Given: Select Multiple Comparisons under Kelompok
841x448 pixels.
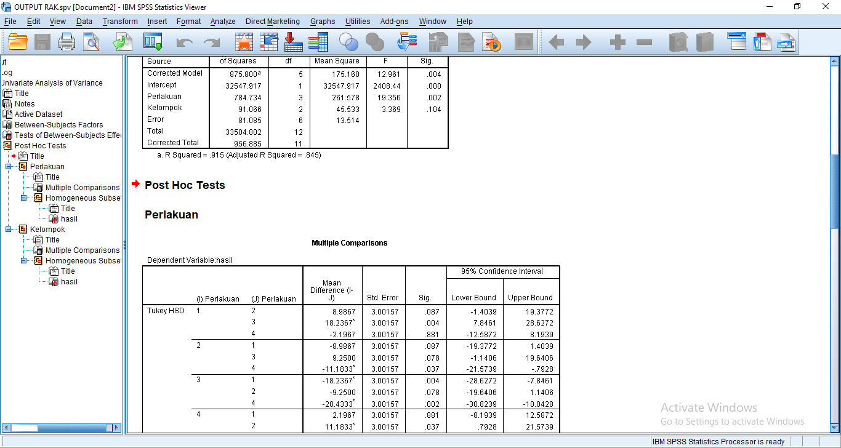Looking at the screenshot, I should [x=82, y=250].
